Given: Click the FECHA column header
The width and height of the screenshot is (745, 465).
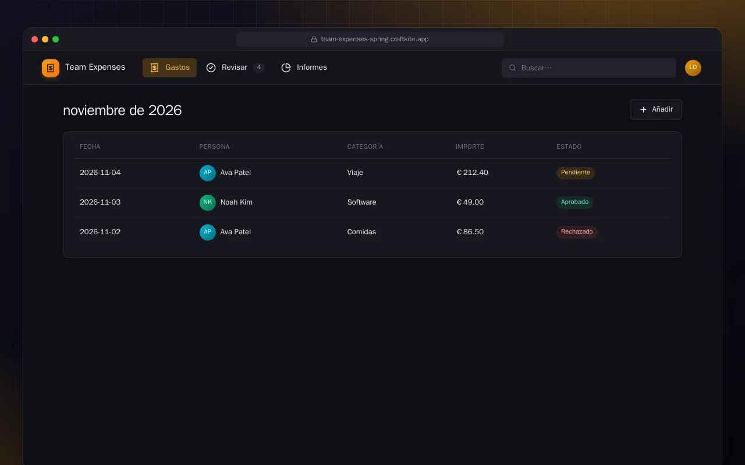Looking at the screenshot, I should 90,146.
